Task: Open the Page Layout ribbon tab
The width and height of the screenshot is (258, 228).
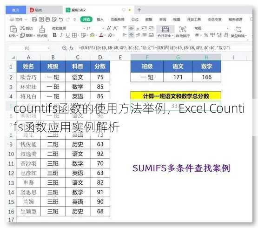Action: (118, 20)
